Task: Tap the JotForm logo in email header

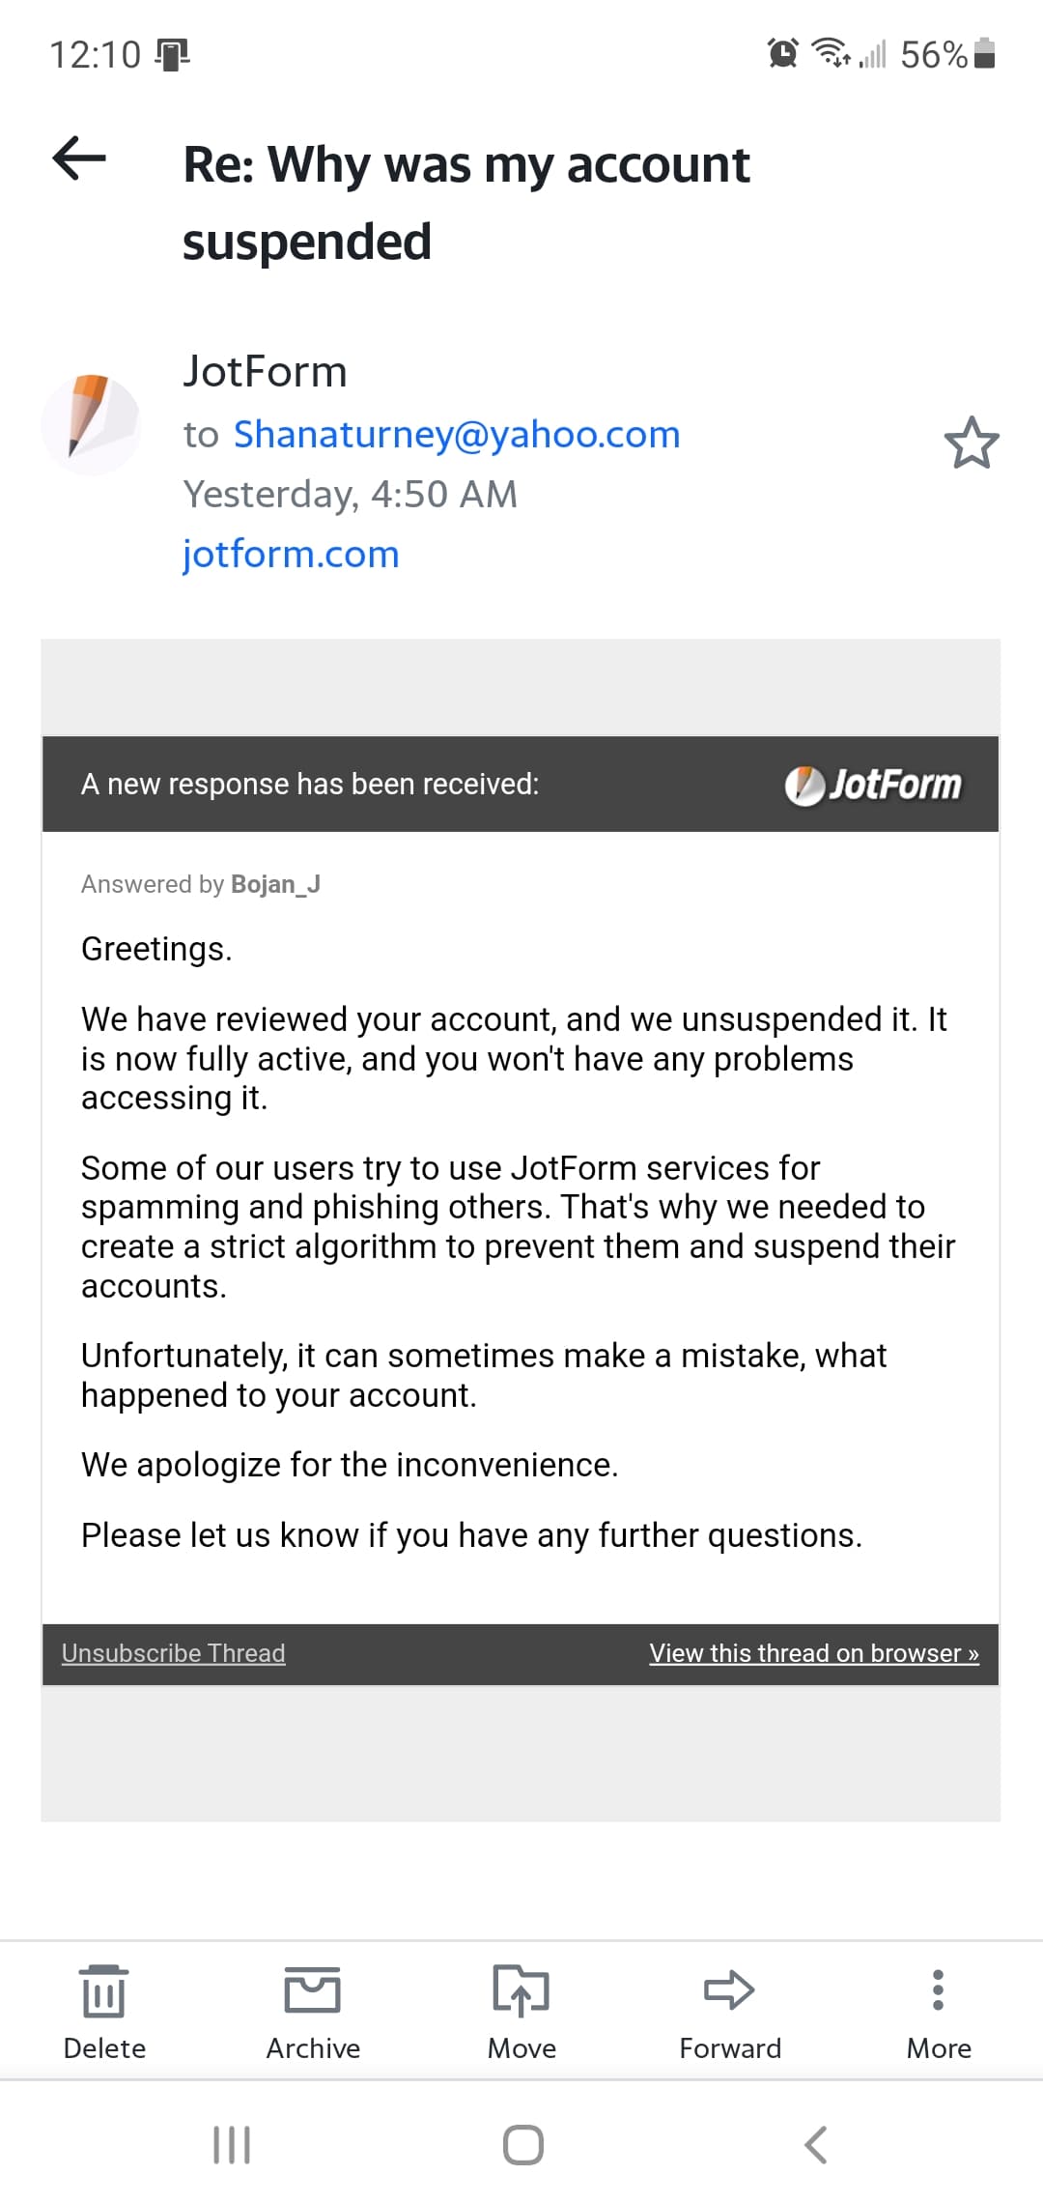Action: pyautogui.click(x=873, y=785)
